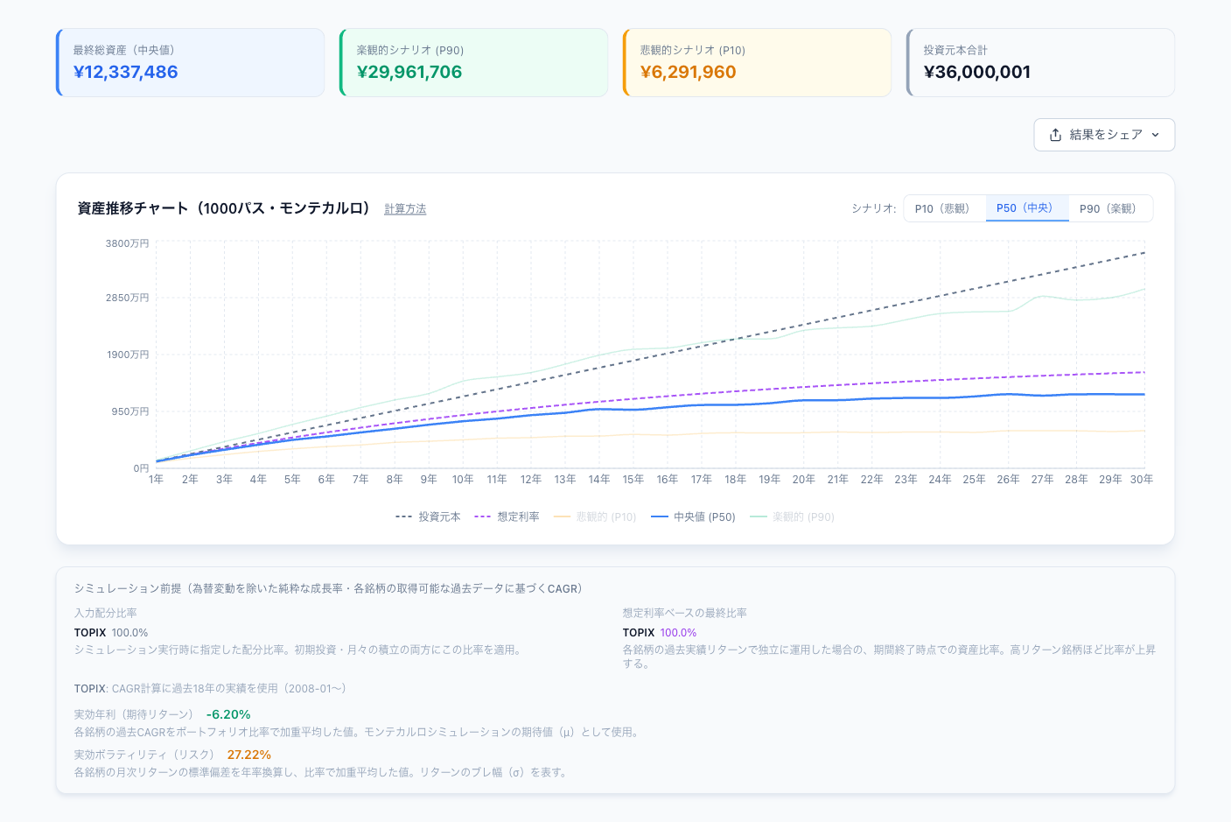Click value ¥6,291,960

(689, 73)
